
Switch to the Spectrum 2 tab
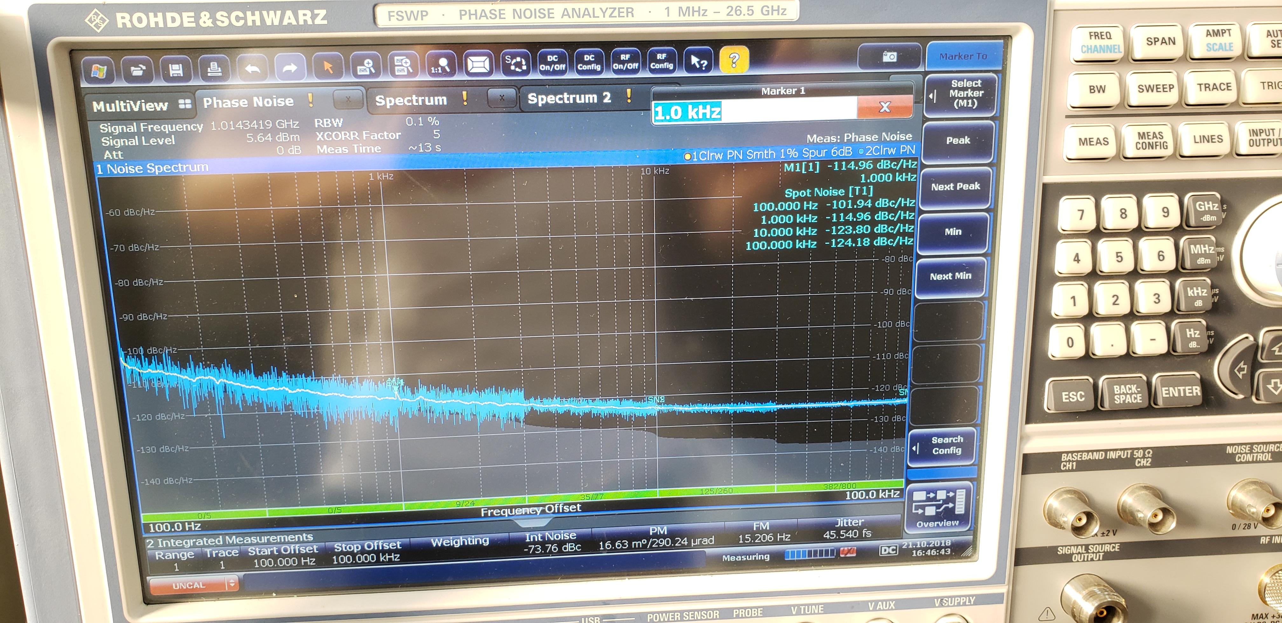tap(569, 98)
